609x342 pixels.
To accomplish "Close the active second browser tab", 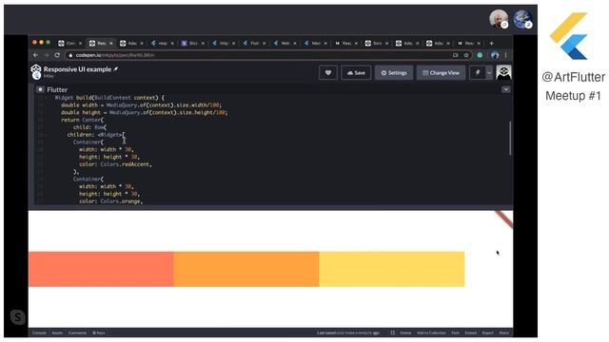I will click(111, 43).
